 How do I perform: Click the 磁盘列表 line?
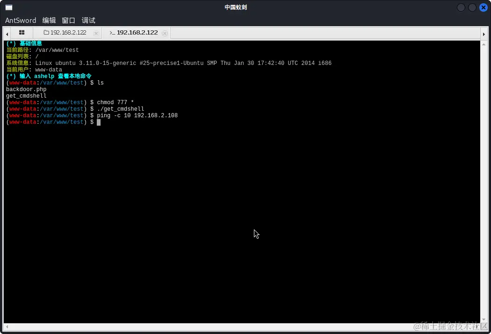tap(22, 57)
